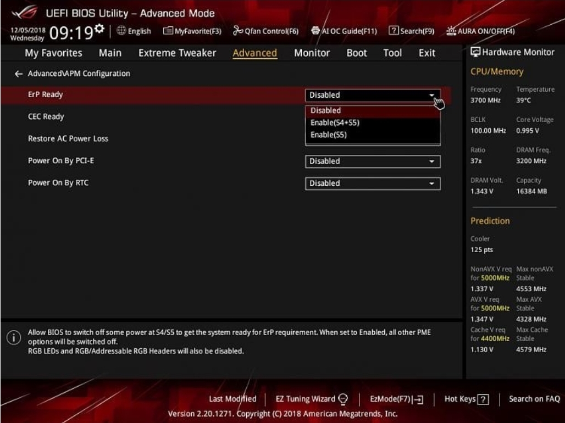565x423 pixels.
Task: Open Monitor tab
Action: pyautogui.click(x=312, y=53)
